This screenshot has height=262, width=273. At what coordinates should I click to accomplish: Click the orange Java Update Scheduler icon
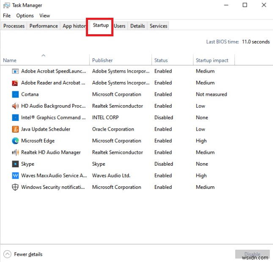(15, 129)
